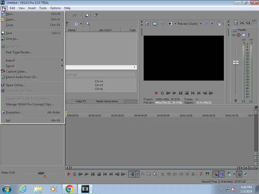Toggle Enable Snapping button
Viewport: 259px width, 194px height.
point(215,174)
